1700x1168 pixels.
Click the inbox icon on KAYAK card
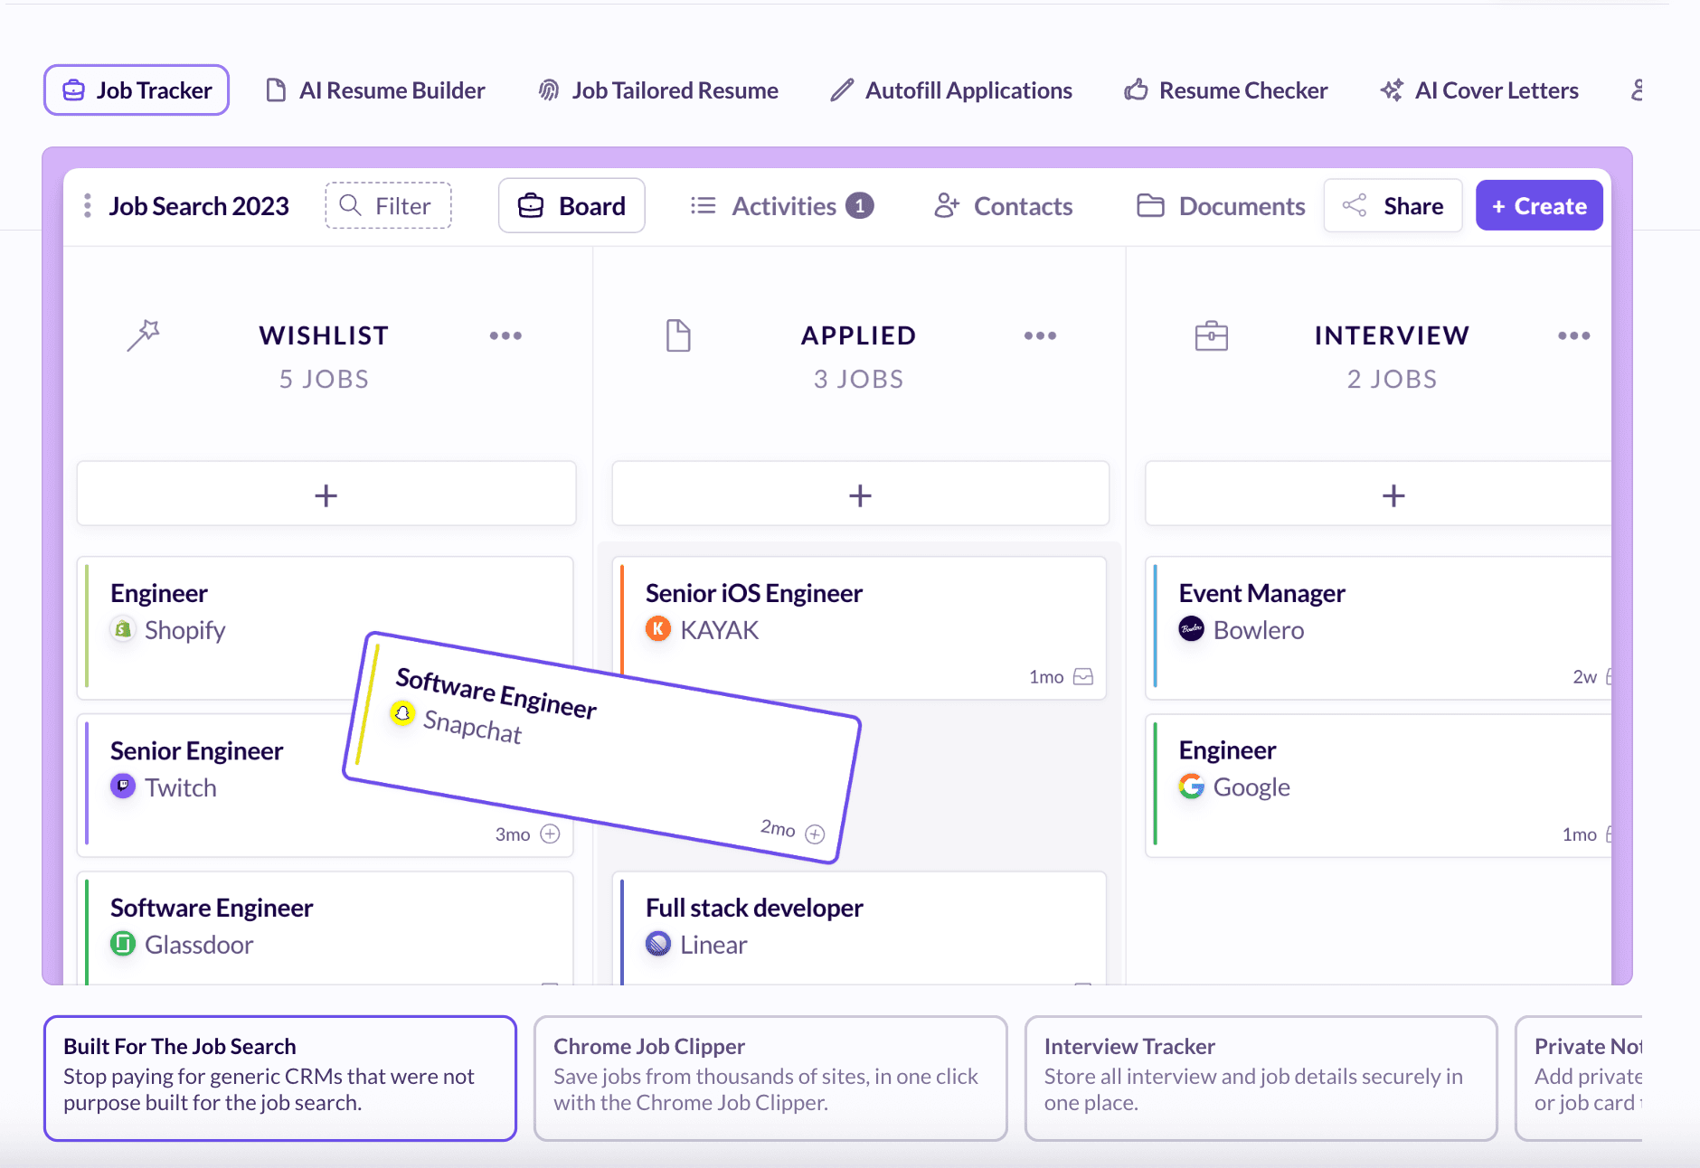(1082, 677)
